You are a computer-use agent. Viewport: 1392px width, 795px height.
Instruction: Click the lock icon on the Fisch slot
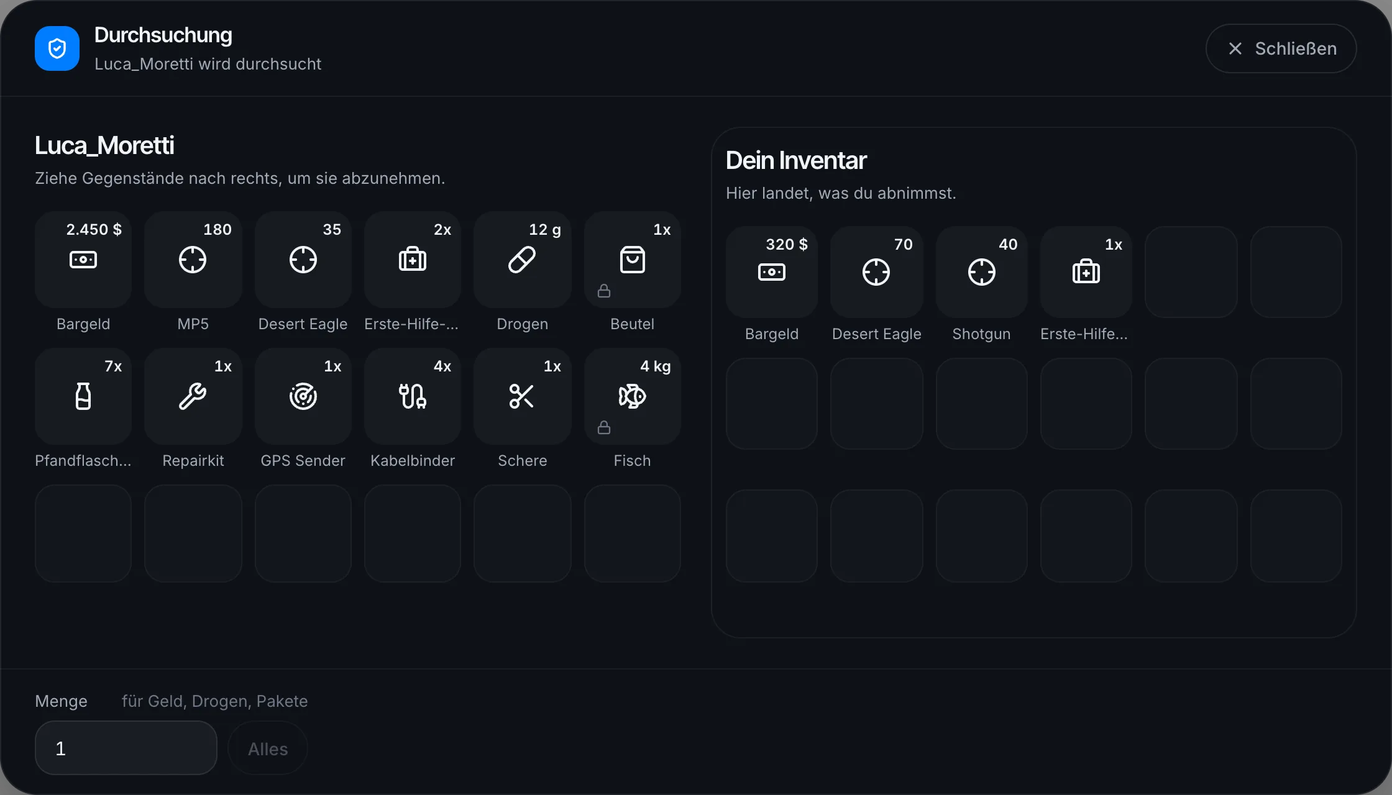(x=604, y=427)
